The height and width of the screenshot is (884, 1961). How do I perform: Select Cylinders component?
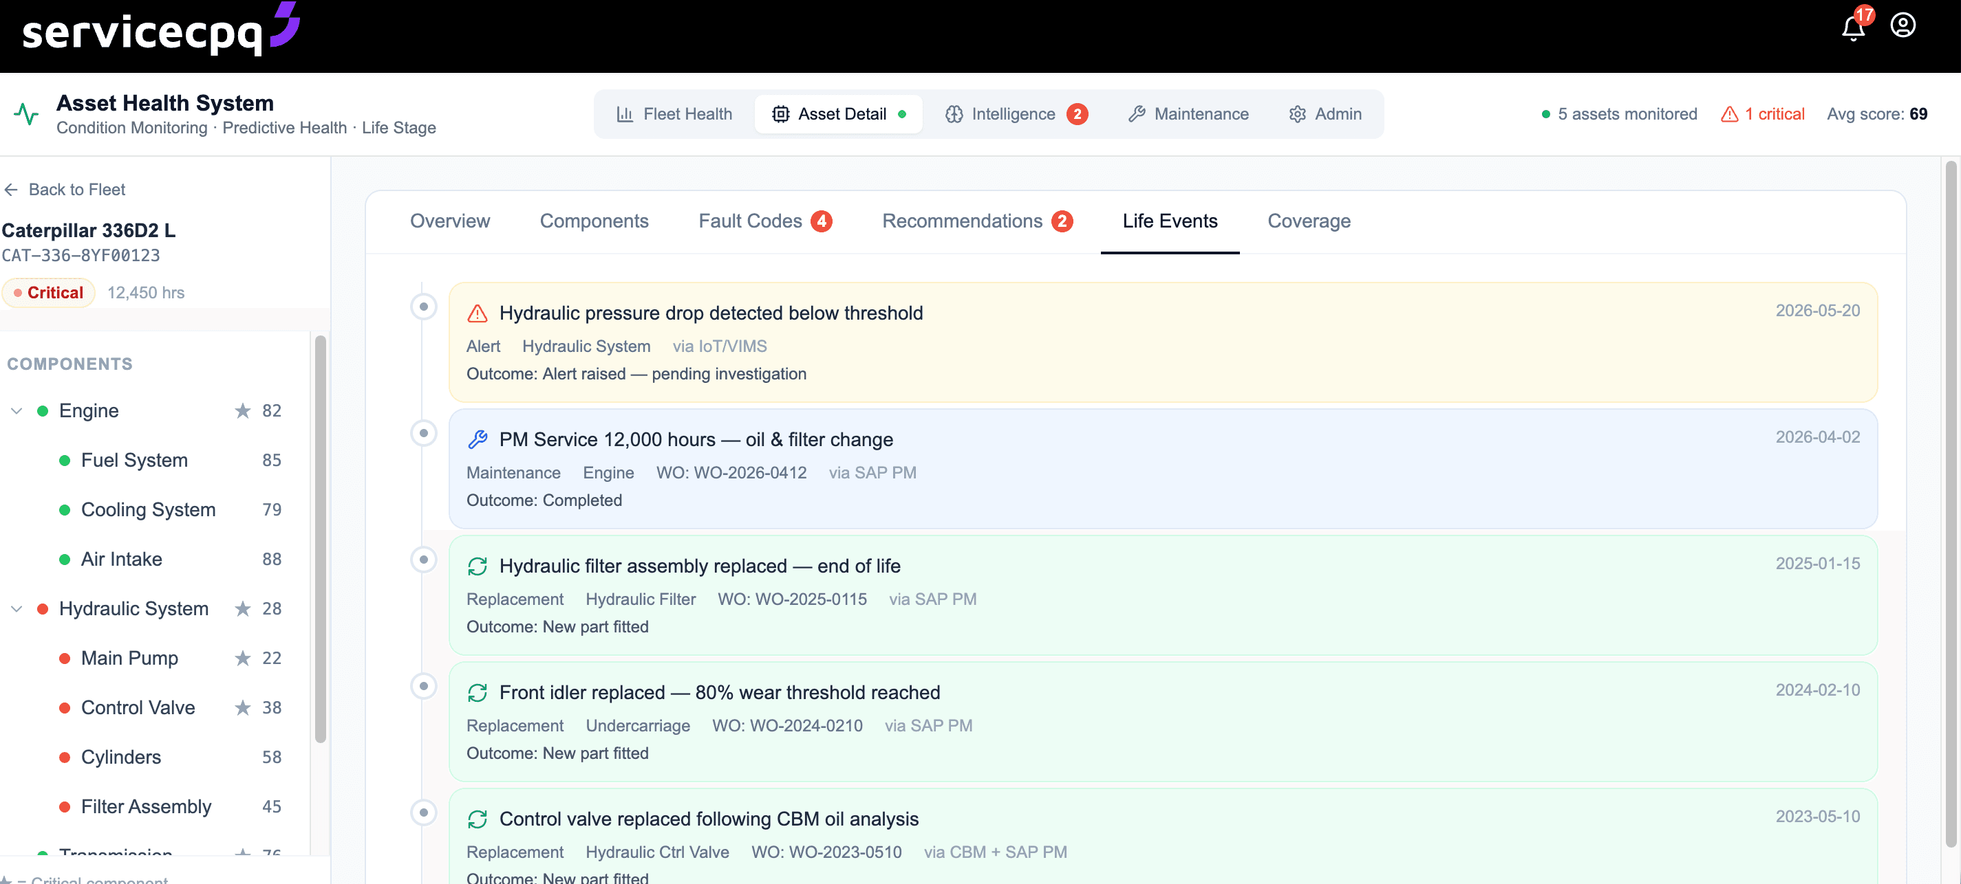121,757
